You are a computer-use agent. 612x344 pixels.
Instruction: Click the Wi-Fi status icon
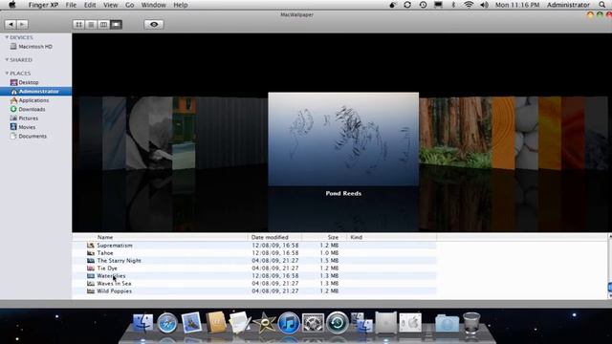pos(469,5)
